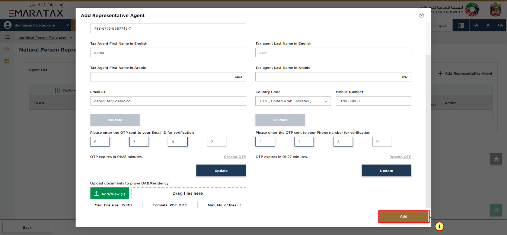Click Resend OTP for phone number

pyautogui.click(x=400, y=157)
